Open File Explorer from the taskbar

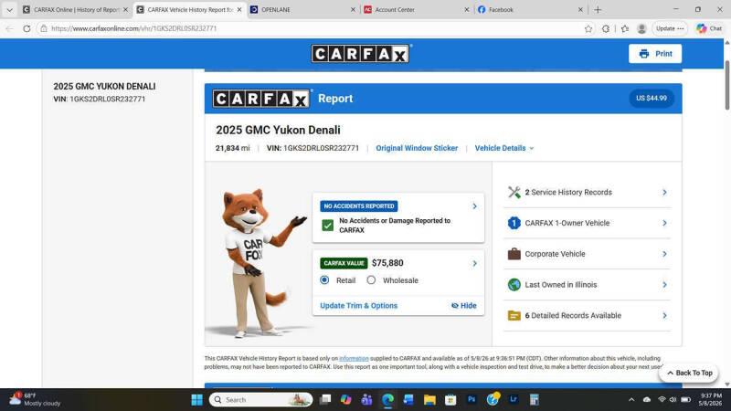[429, 399]
